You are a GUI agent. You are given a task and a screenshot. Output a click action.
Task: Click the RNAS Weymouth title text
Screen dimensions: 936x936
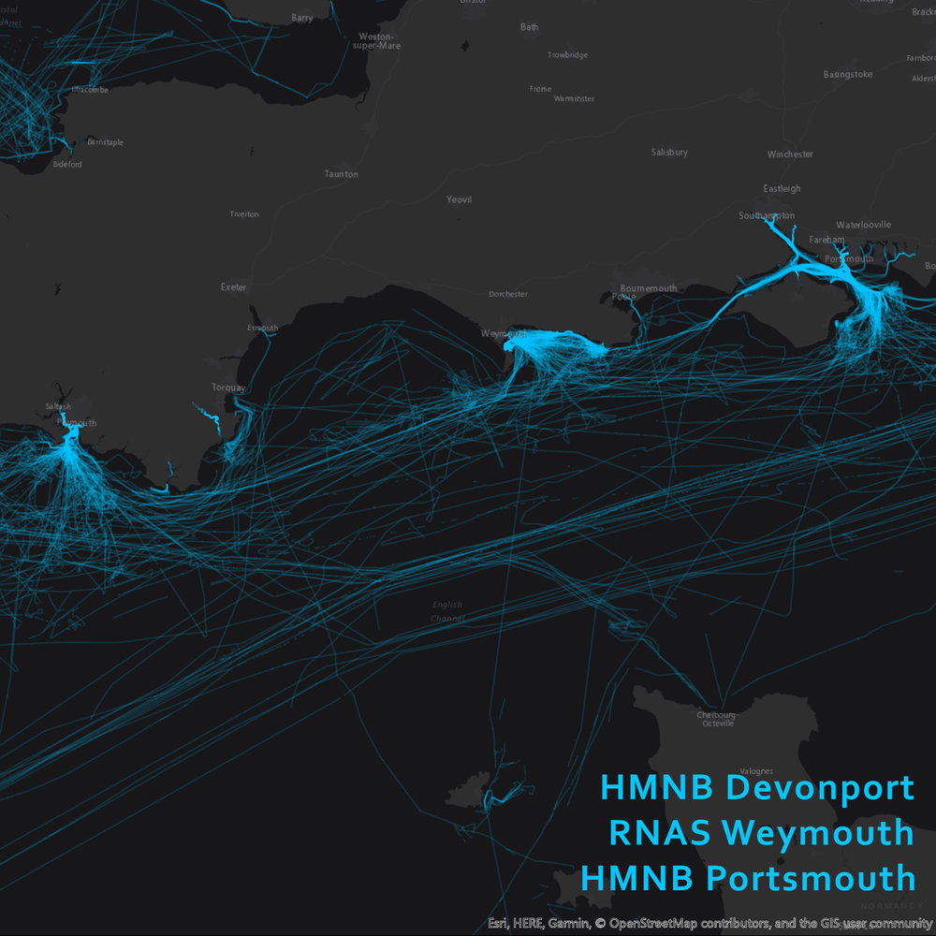coord(761,832)
